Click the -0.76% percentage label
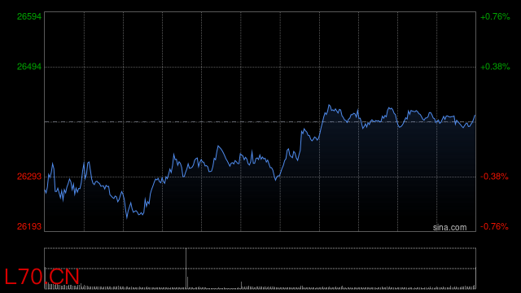The image size is (521, 293). coord(494,226)
